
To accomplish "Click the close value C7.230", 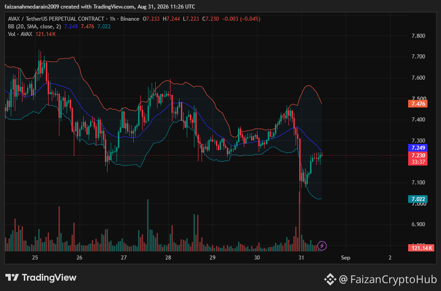I will point(211,19).
